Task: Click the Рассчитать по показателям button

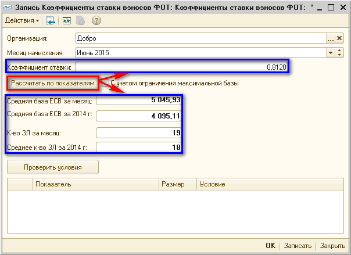Action: tap(53, 83)
